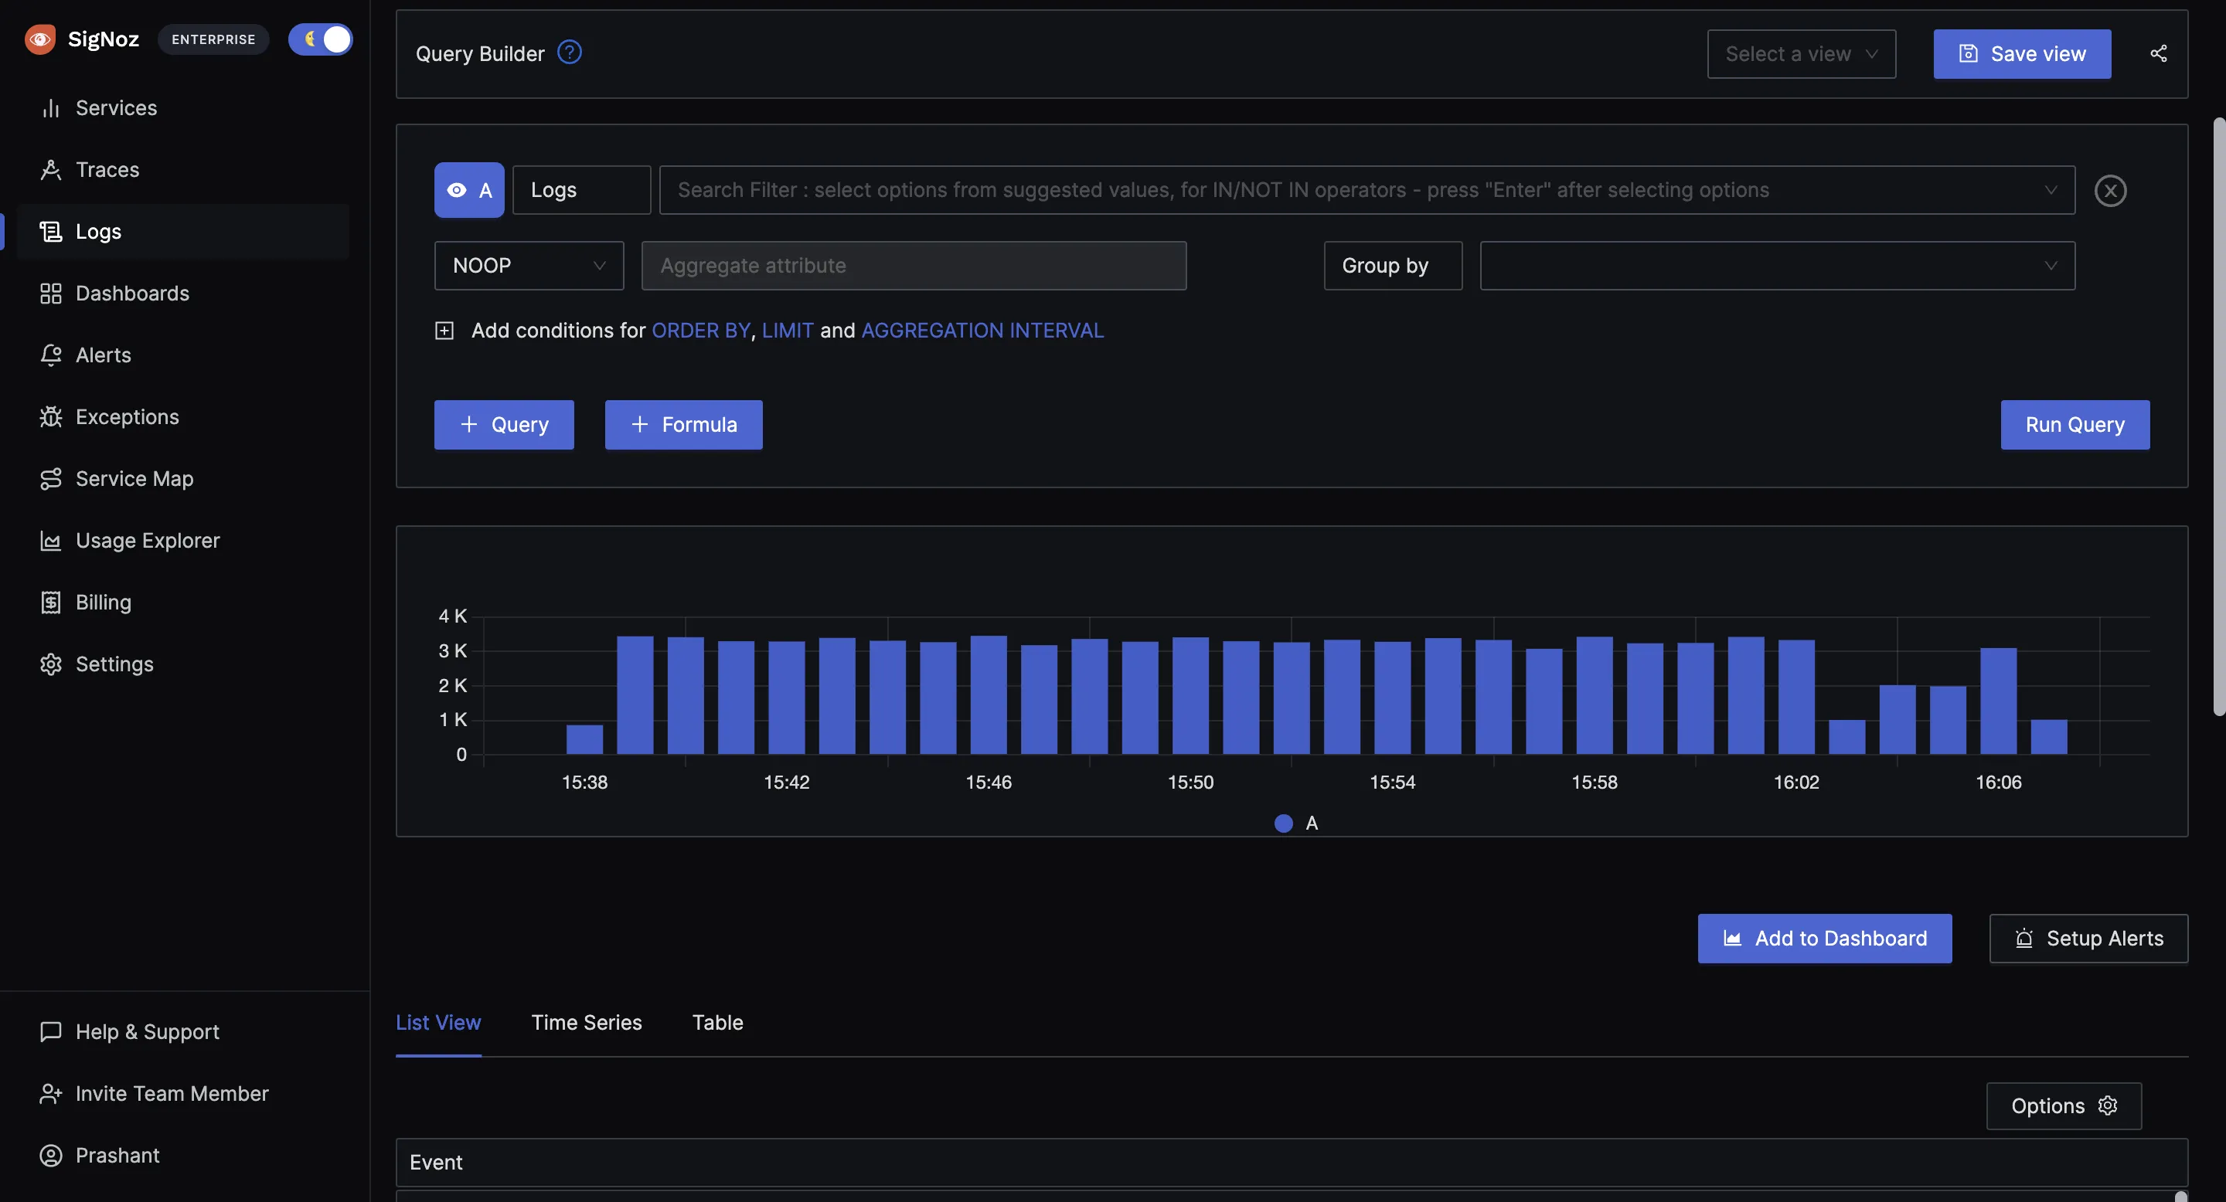Focus the Search Filter input field
Image resolution: width=2226 pixels, height=1202 pixels.
point(1367,190)
